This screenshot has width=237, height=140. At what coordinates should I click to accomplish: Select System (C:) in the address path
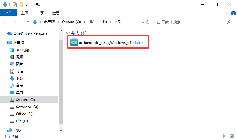72,22
